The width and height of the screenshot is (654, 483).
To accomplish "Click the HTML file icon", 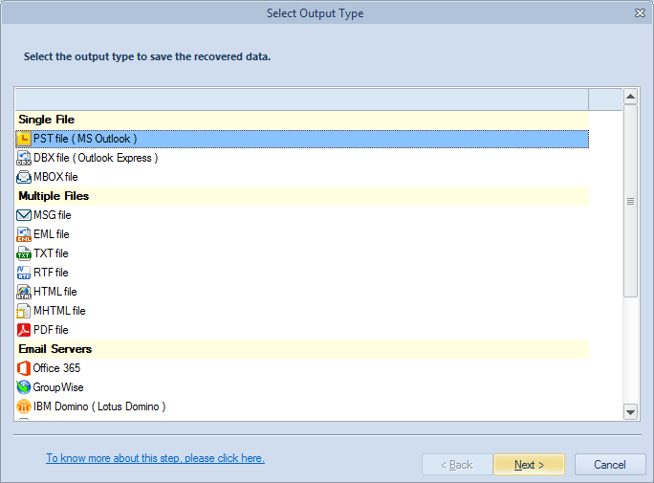I will pos(24,292).
